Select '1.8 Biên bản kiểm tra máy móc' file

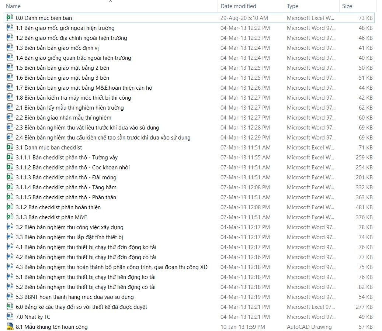point(73,98)
